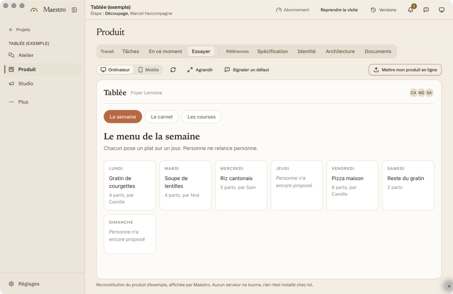
Task: Click the CA avatar
Action: pos(414,93)
